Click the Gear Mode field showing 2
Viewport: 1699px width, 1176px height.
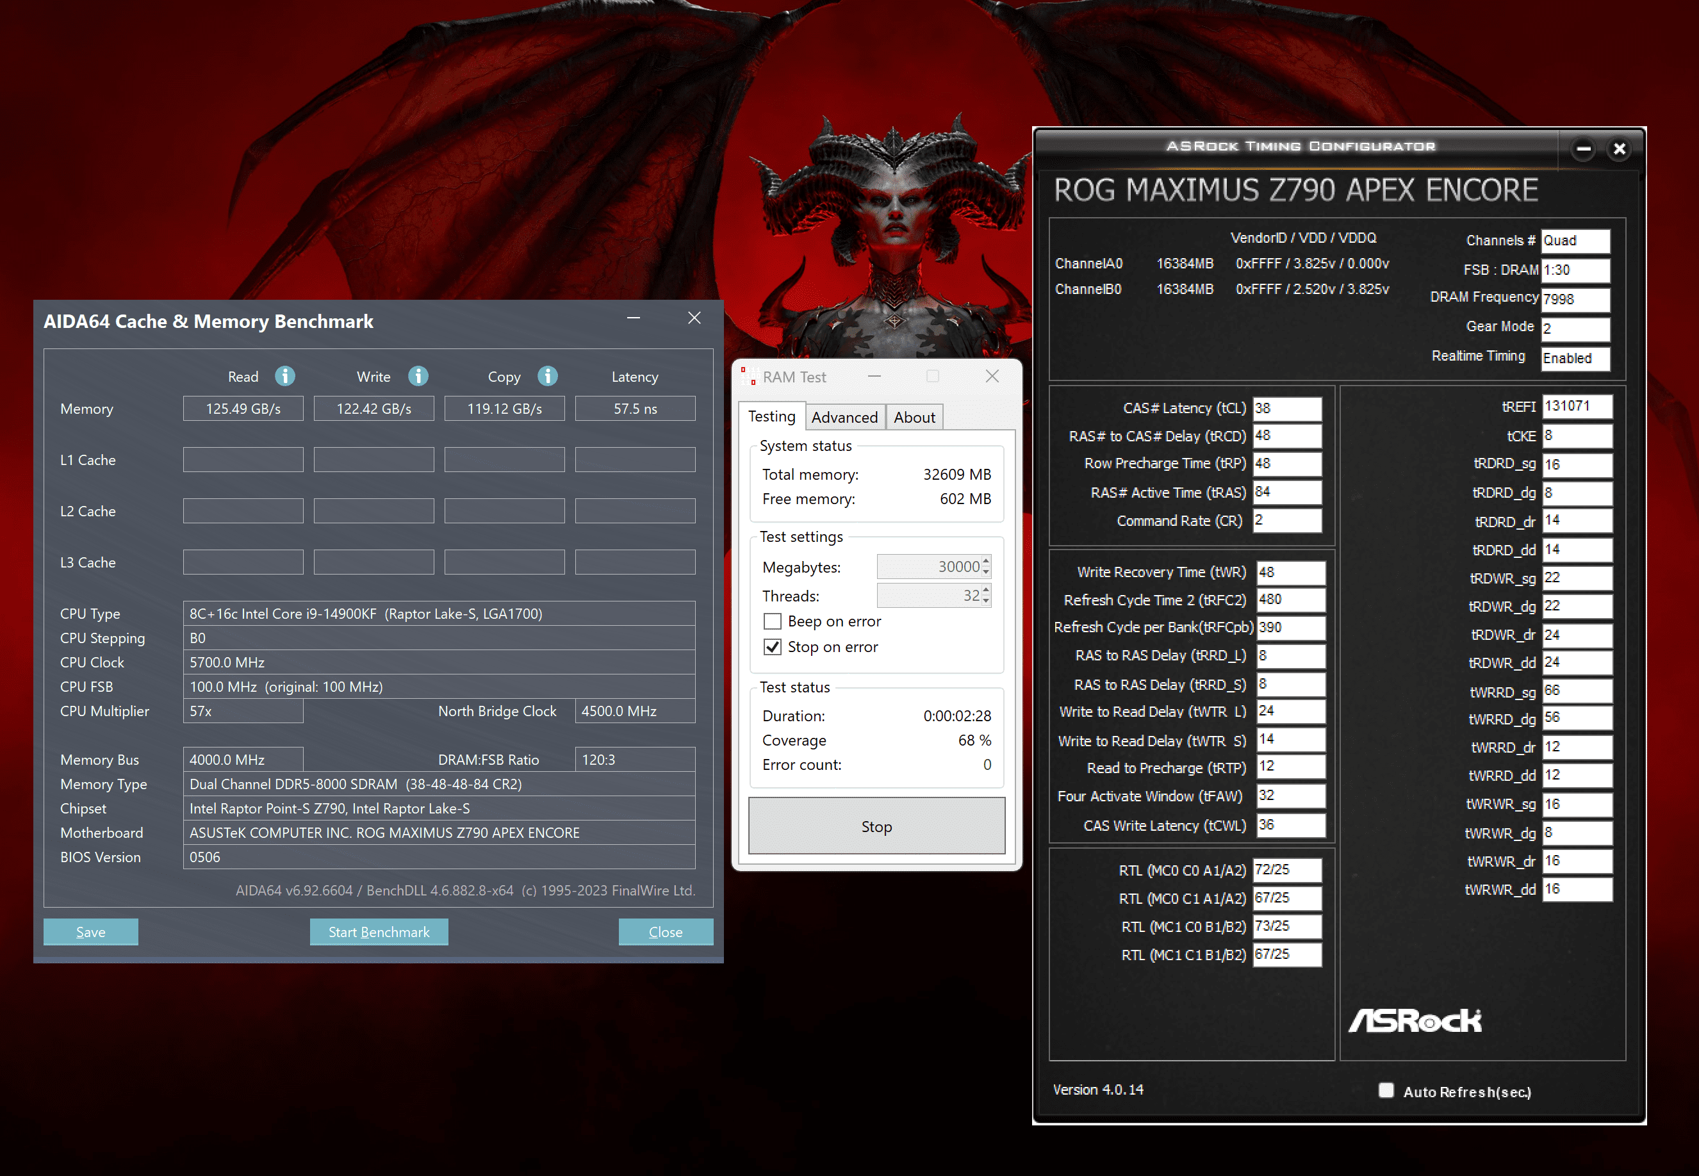tap(1576, 329)
